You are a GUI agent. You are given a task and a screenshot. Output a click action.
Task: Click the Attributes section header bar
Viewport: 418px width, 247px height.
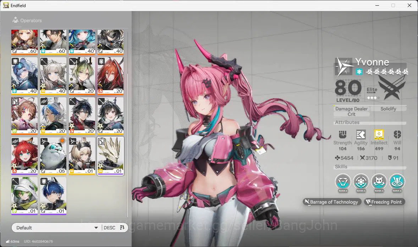[370, 122]
